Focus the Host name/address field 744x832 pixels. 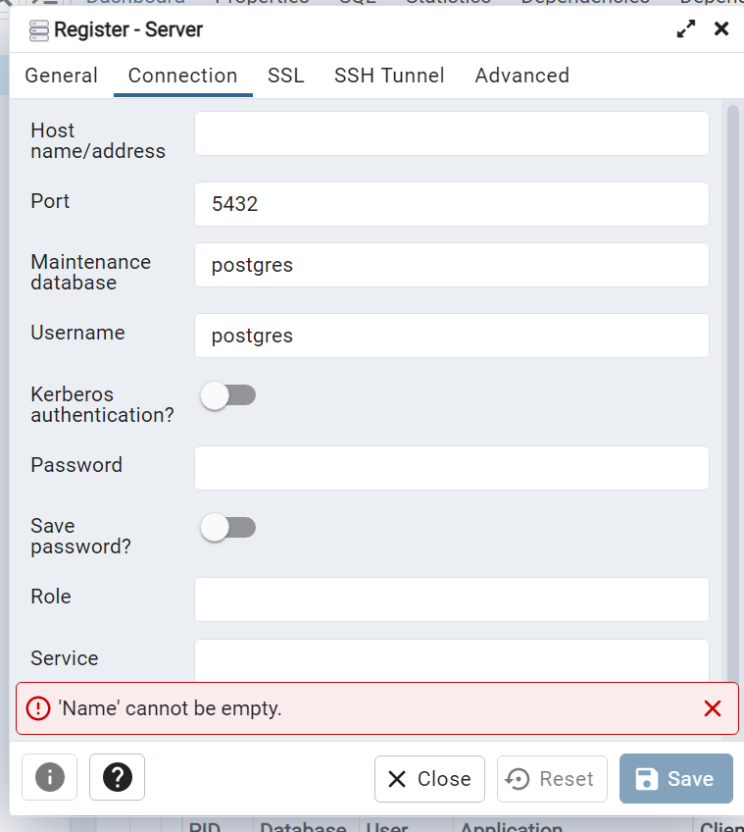coord(451,133)
